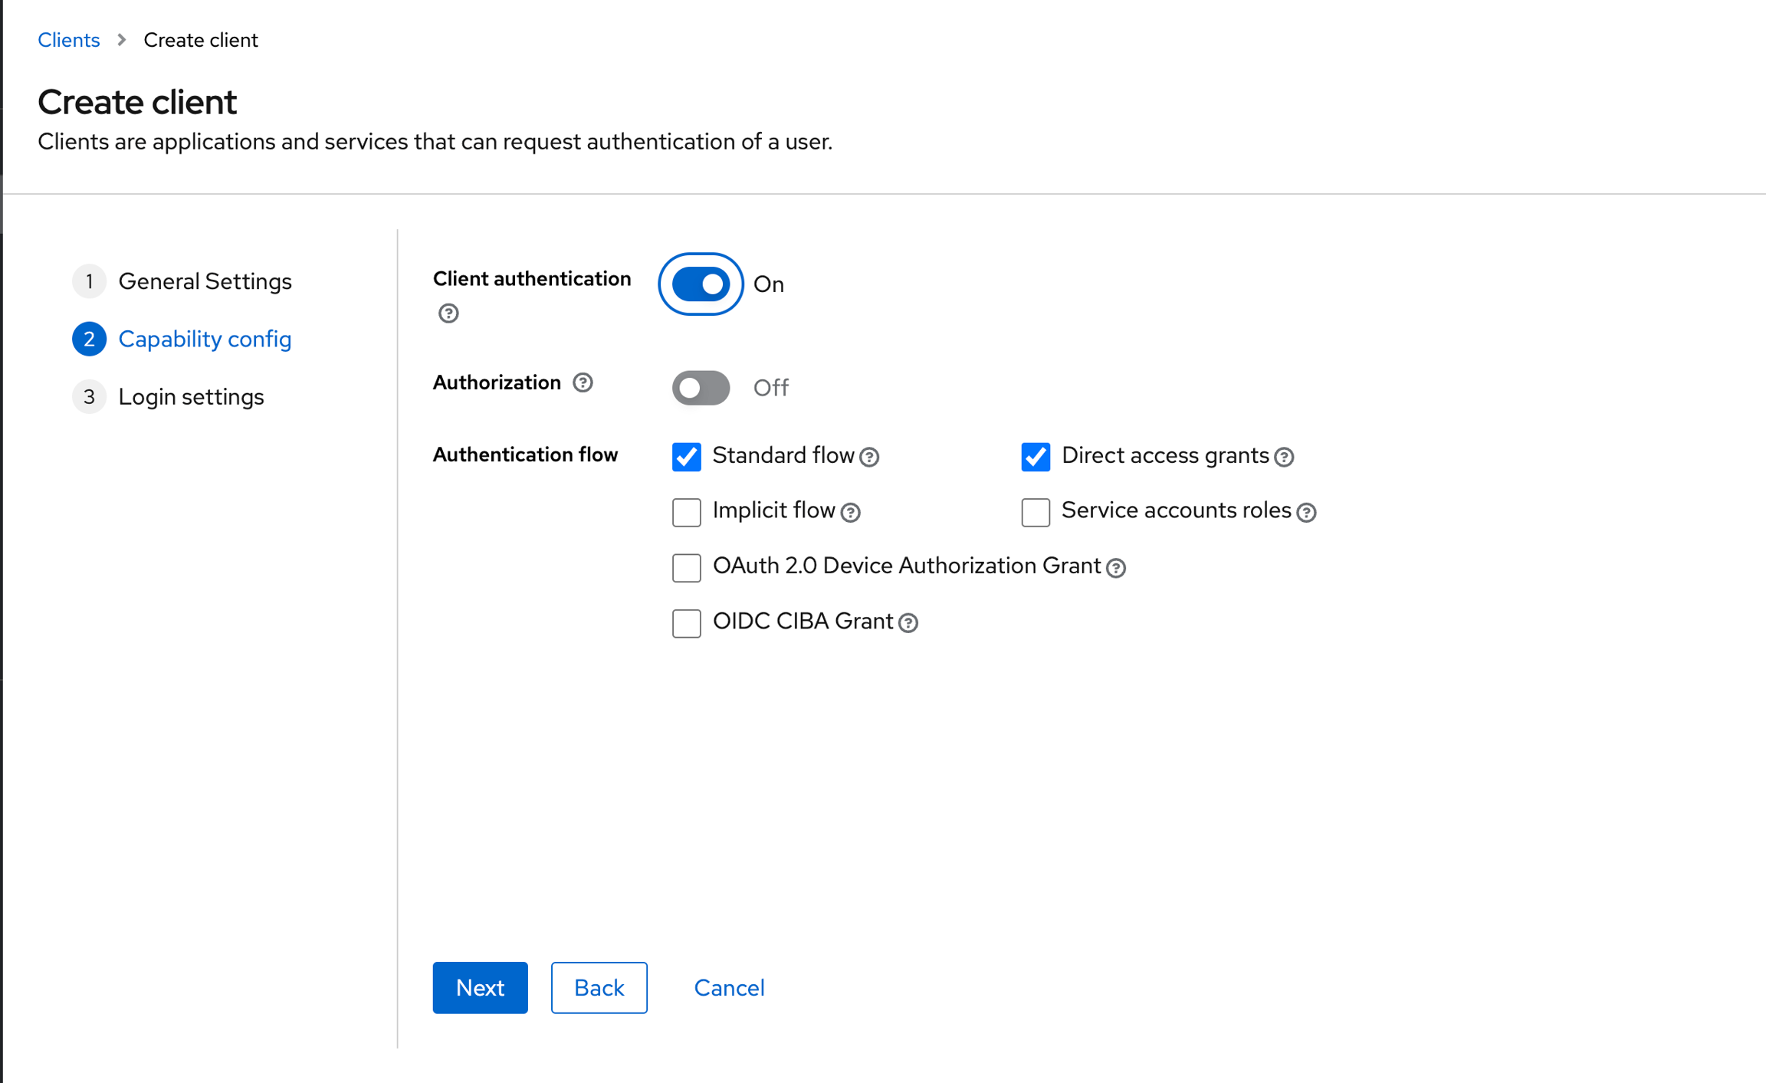This screenshot has height=1083, width=1766.
Task: Click the Direct access grants help icon
Action: tap(1284, 457)
